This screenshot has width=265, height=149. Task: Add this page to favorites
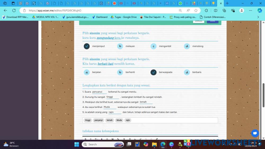[x=196, y=10]
